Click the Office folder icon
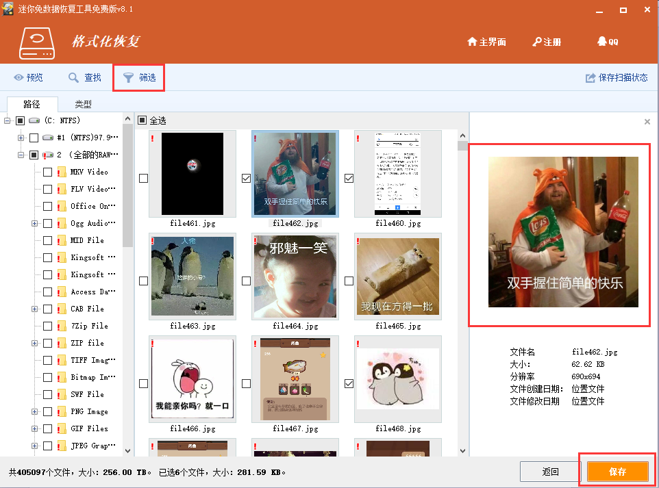This screenshot has height=488, width=659. [62, 206]
